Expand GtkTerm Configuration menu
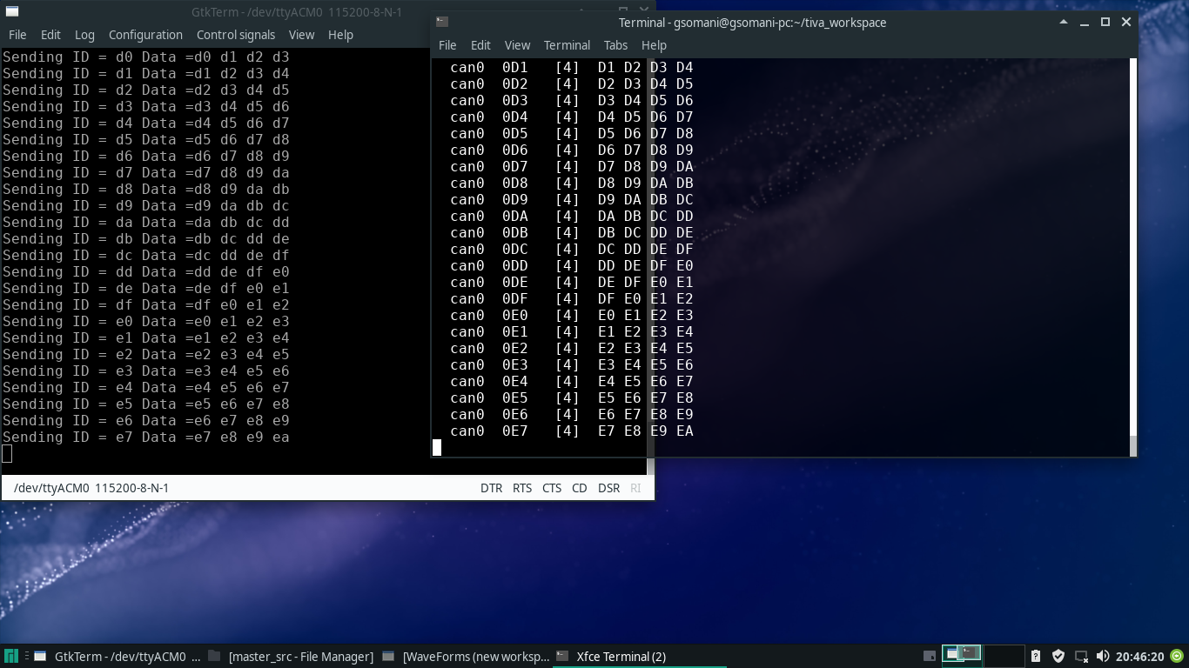Viewport: 1189px width, 668px height. [145, 35]
